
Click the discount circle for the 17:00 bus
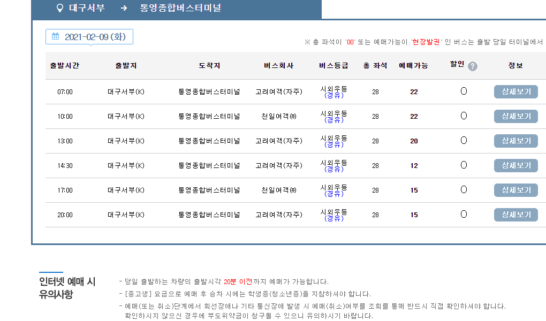pos(464,189)
